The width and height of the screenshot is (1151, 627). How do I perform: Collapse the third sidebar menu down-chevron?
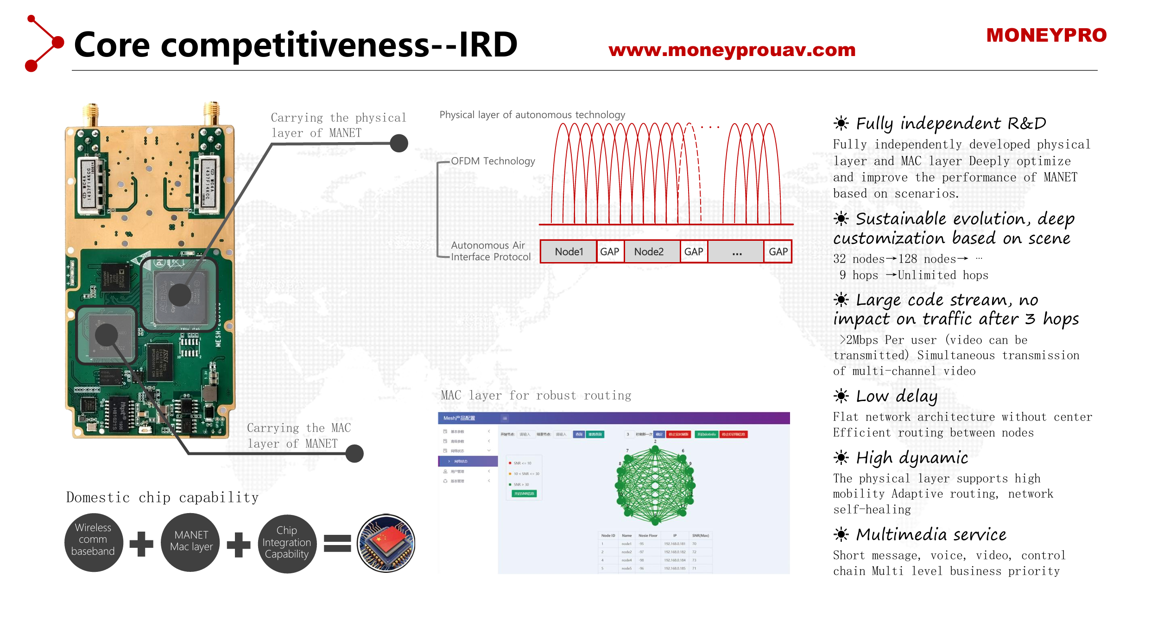coord(489,451)
